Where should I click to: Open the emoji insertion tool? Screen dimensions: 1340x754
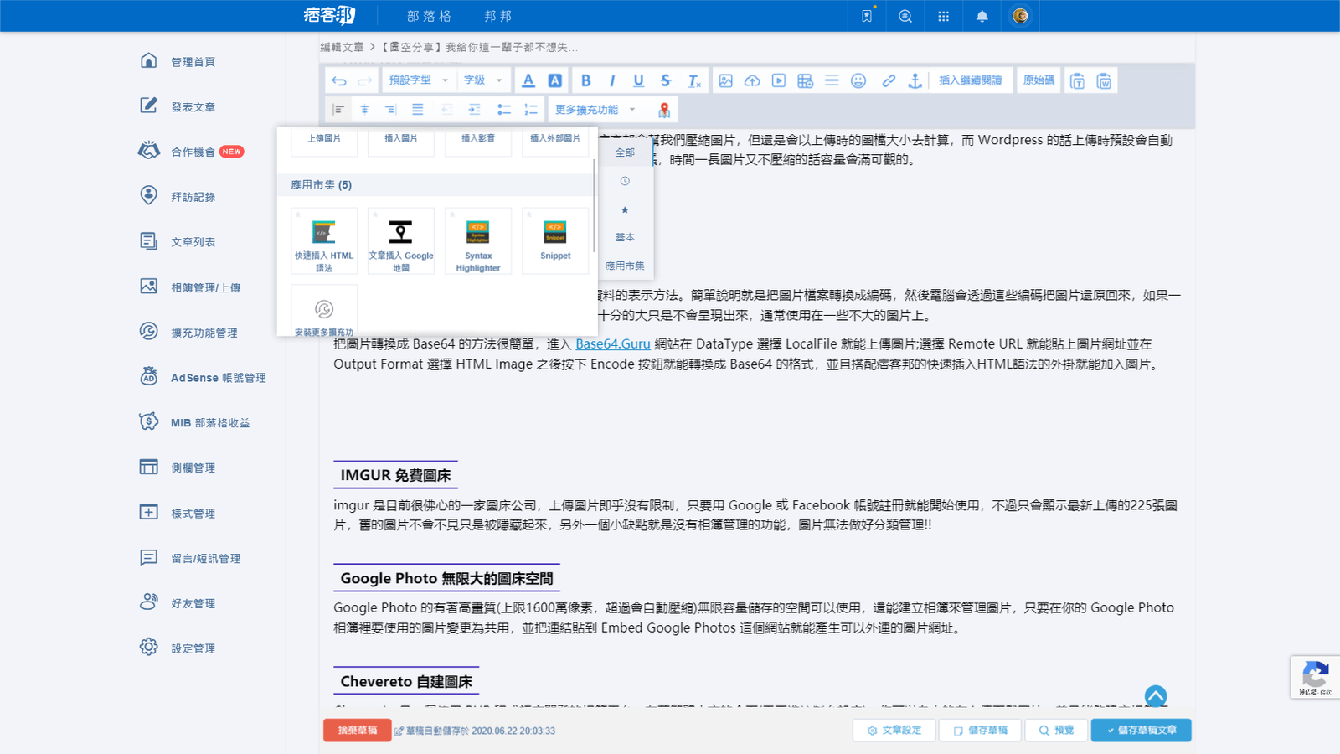coord(859,80)
